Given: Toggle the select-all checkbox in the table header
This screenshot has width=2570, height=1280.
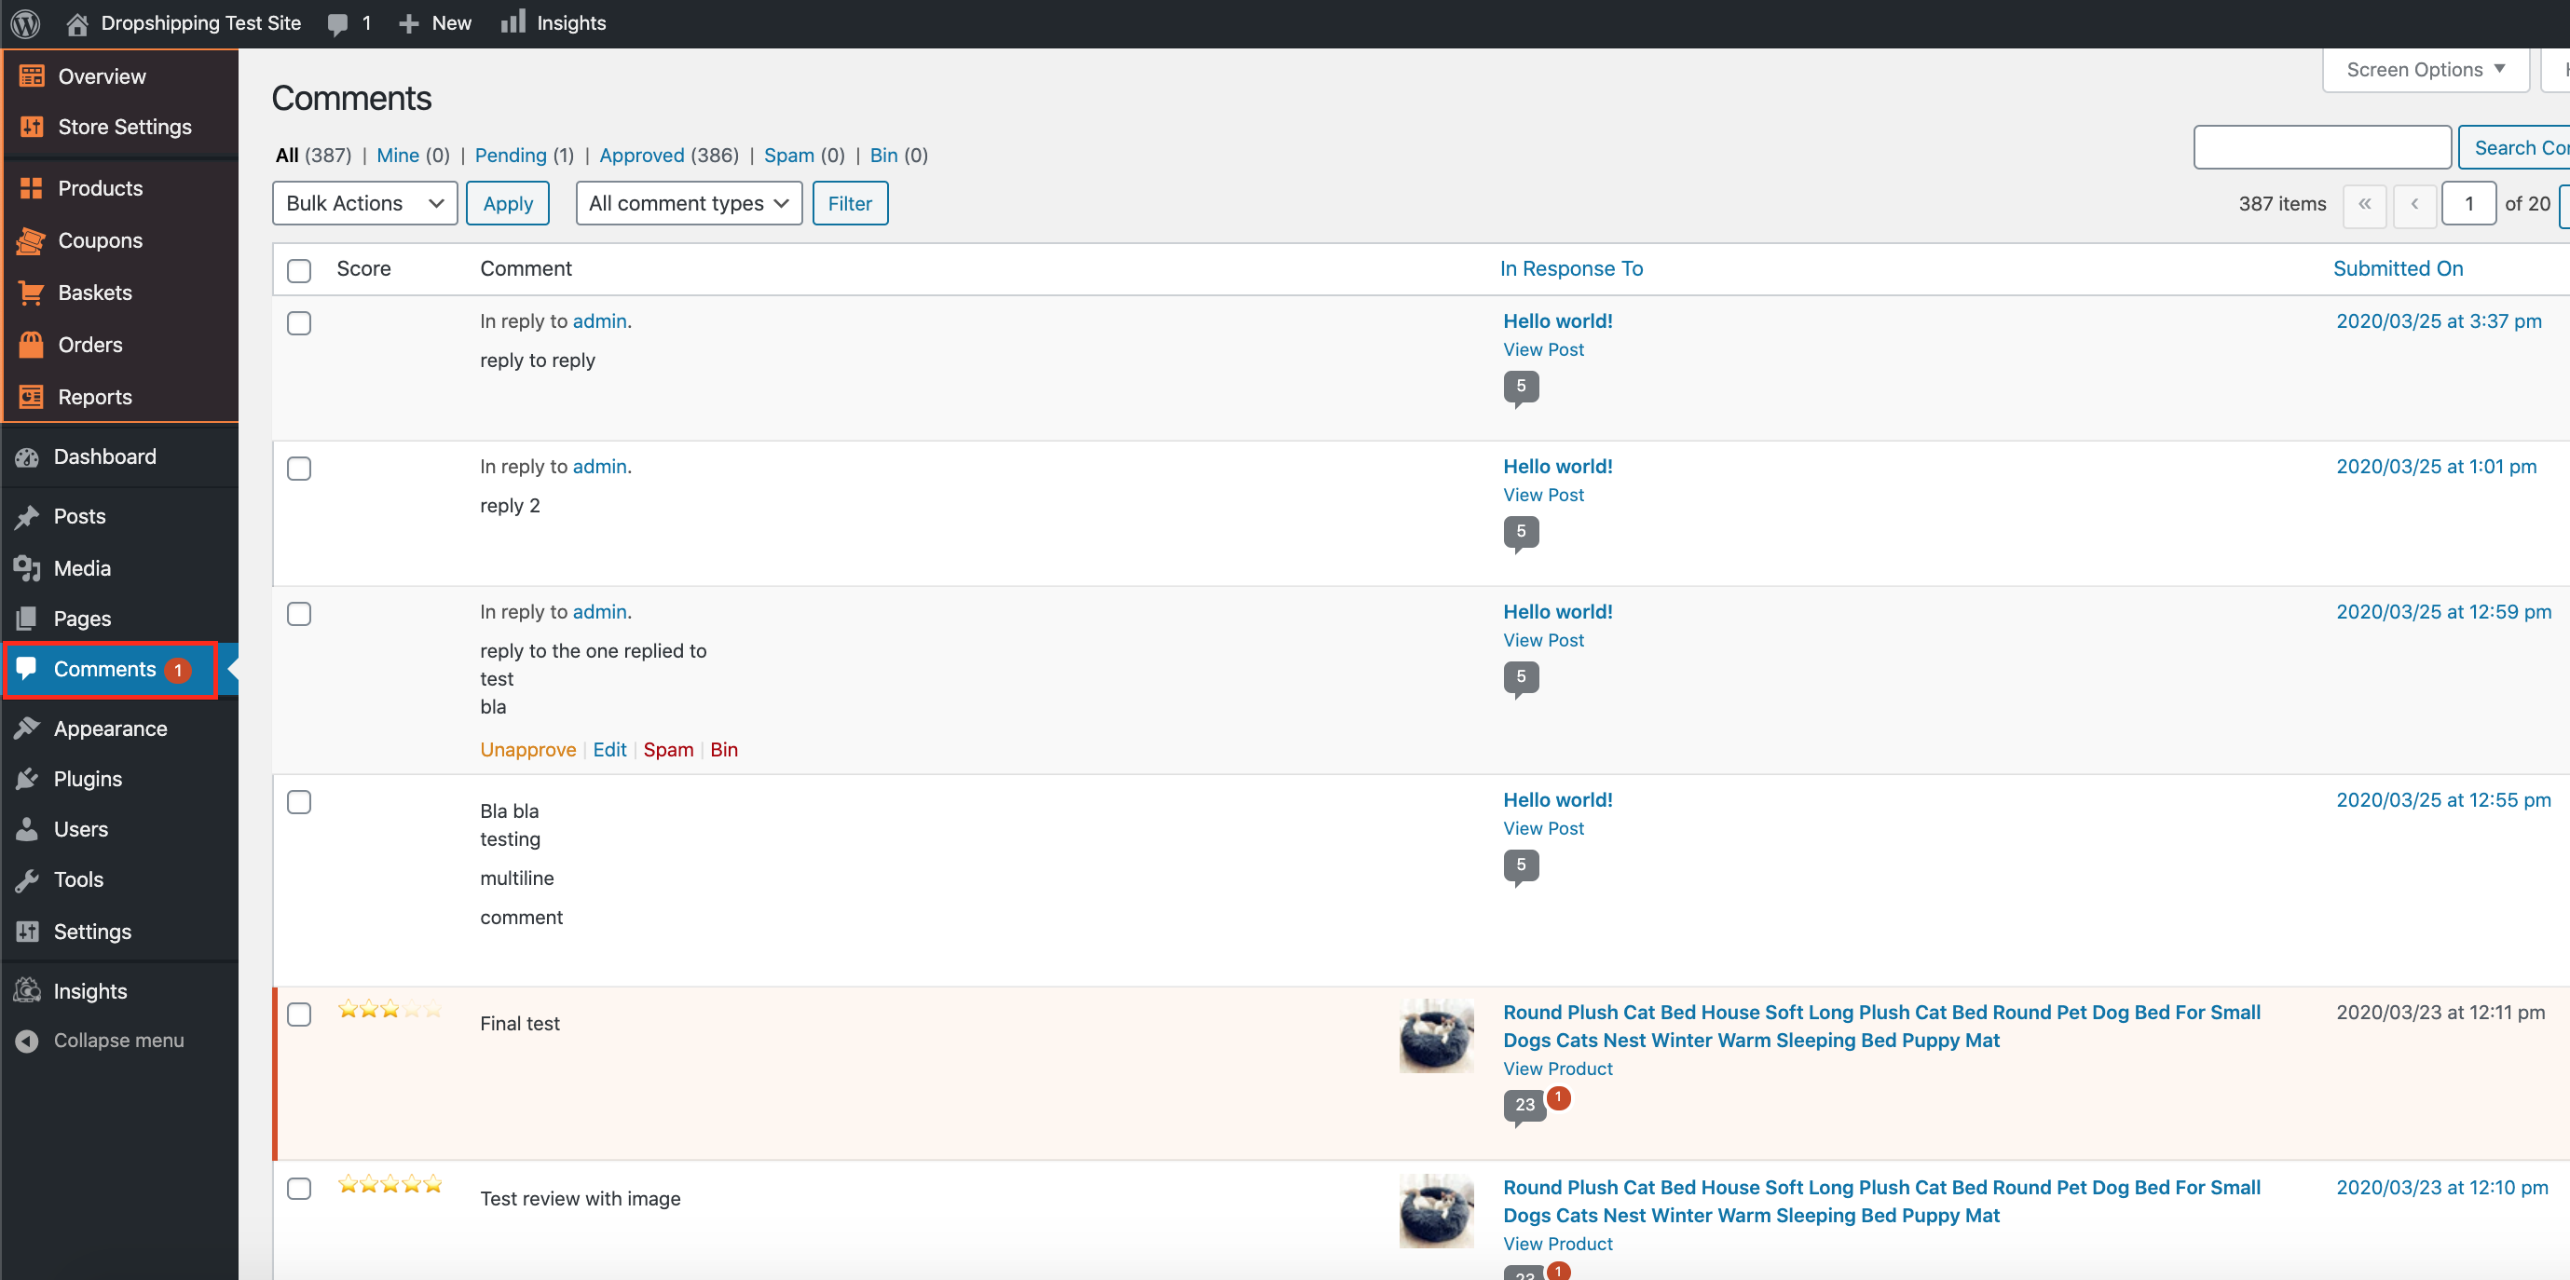Looking at the screenshot, I should pyautogui.click(x=299, y=270).
